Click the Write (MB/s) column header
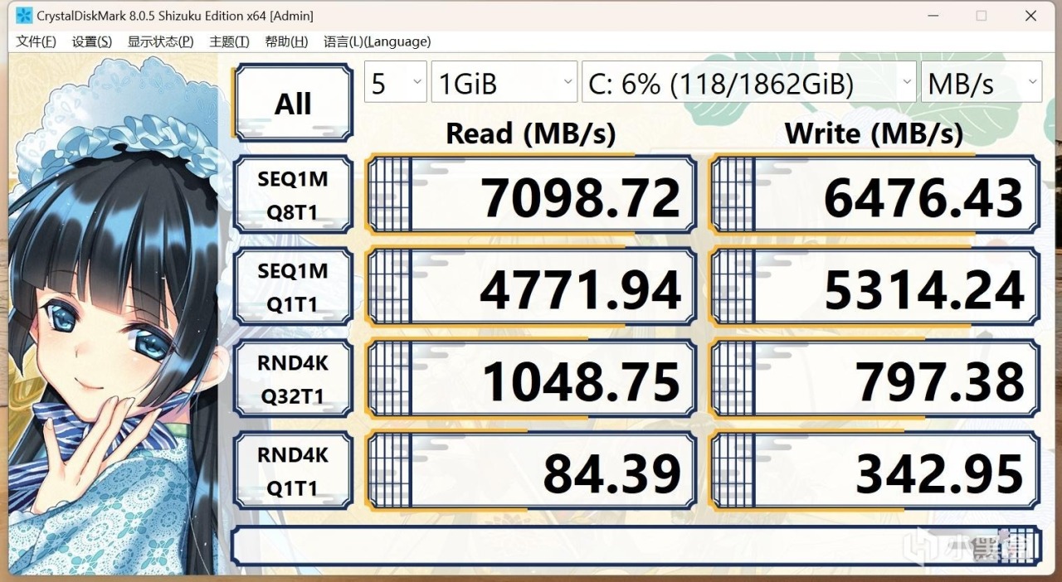The height and width of the screenshot is (582, 1062). tap(874, 133)
